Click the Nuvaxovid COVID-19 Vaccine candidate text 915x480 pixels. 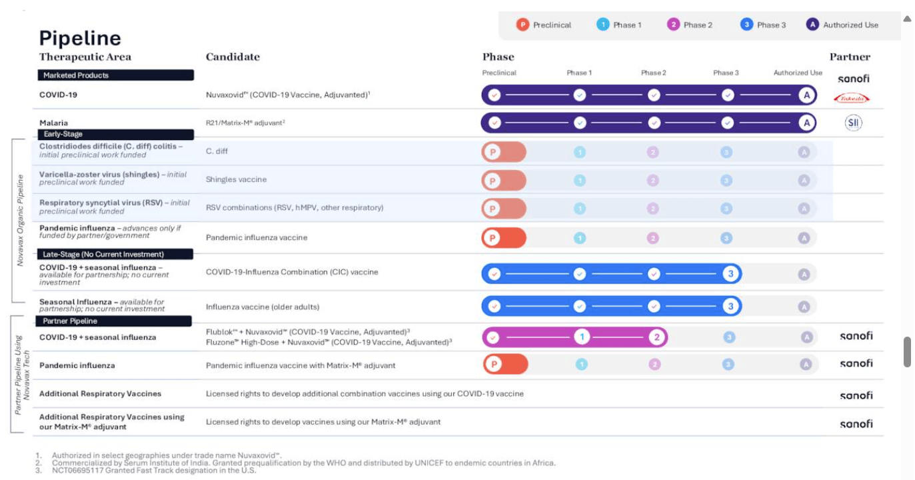coord(288,95)
